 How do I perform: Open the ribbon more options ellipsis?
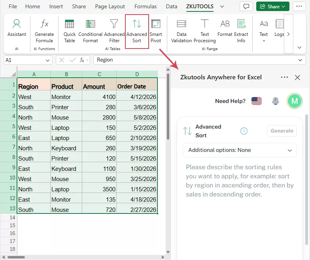[x=299, y=6]
